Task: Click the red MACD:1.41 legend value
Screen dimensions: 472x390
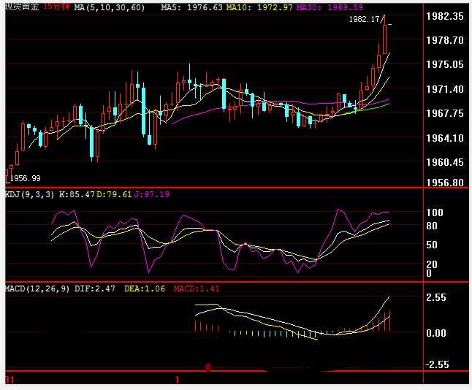Action: pyautogui.click(x=197, y=288)
